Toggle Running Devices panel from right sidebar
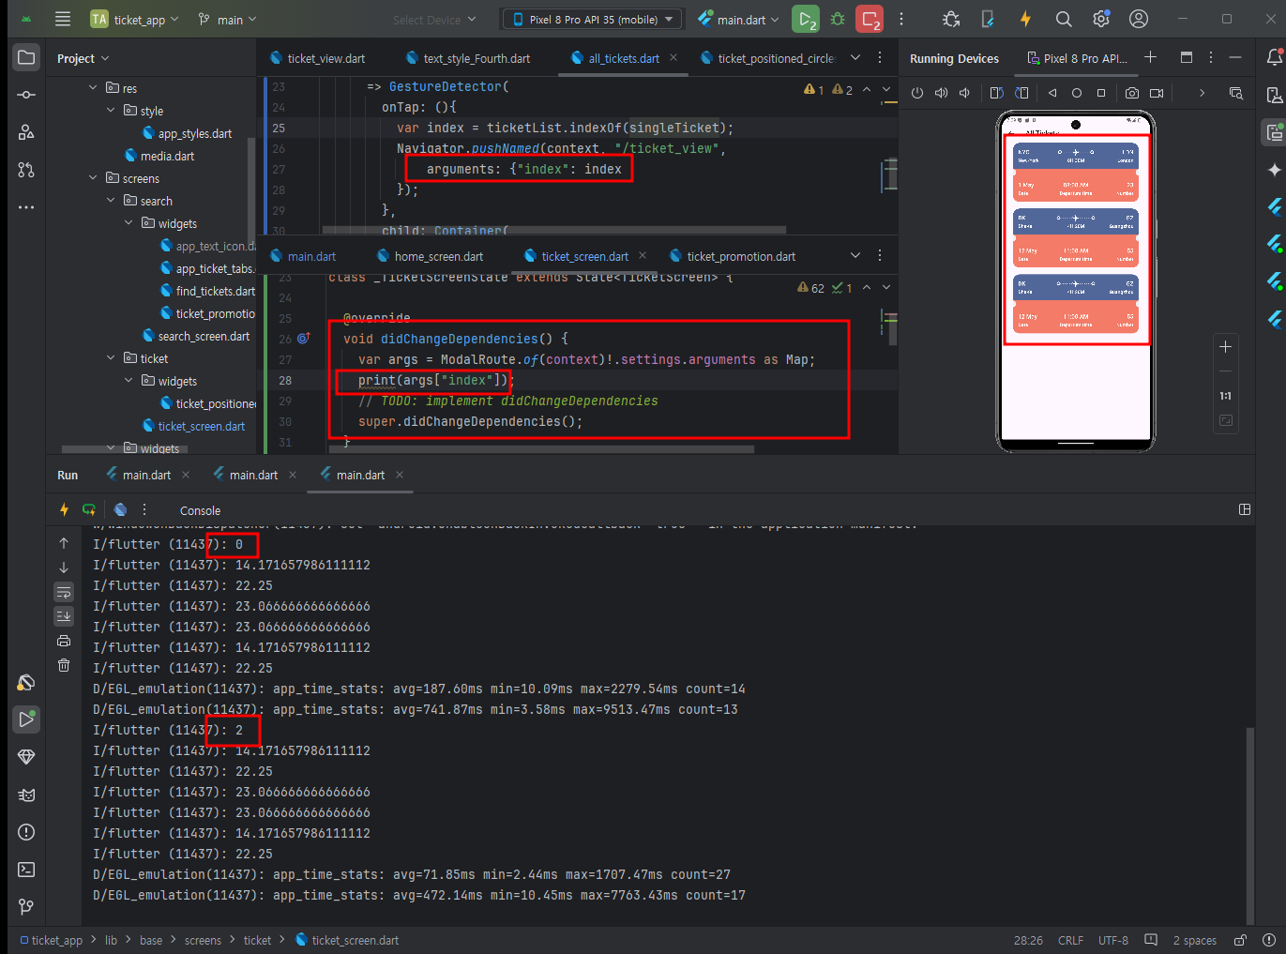The image size is (1286, 954). (1274, 132)
